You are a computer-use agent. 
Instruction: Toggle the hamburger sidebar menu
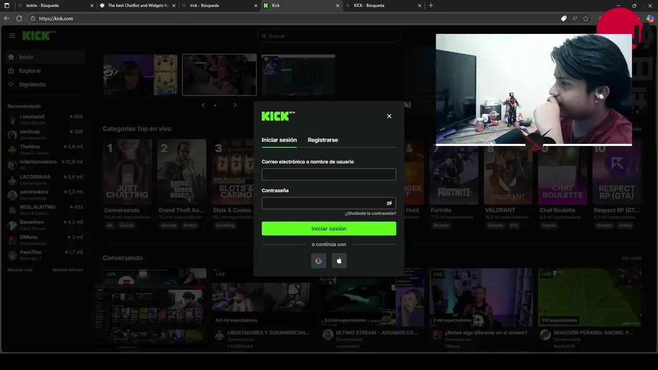pyautogui.click(x=12, y=36)
